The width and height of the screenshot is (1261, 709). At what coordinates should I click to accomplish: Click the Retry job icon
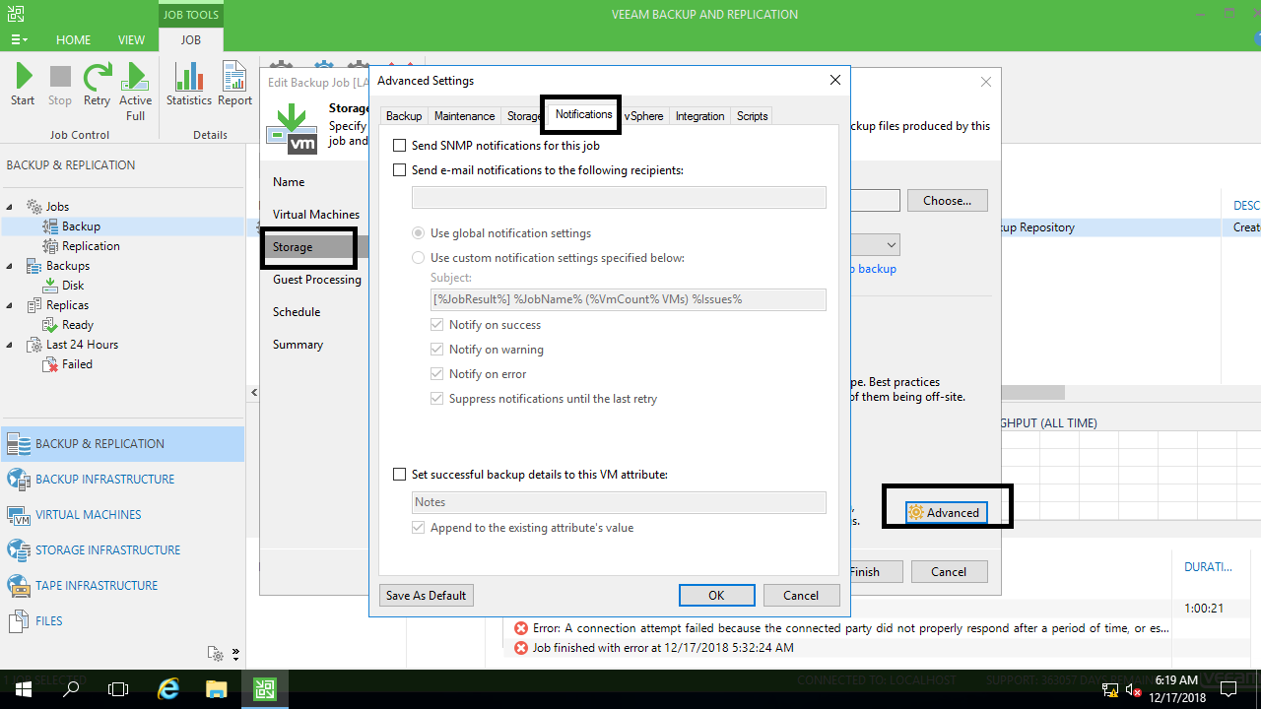pos(97,79)
